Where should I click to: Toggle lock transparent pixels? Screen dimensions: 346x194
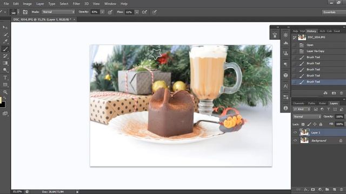303,124
